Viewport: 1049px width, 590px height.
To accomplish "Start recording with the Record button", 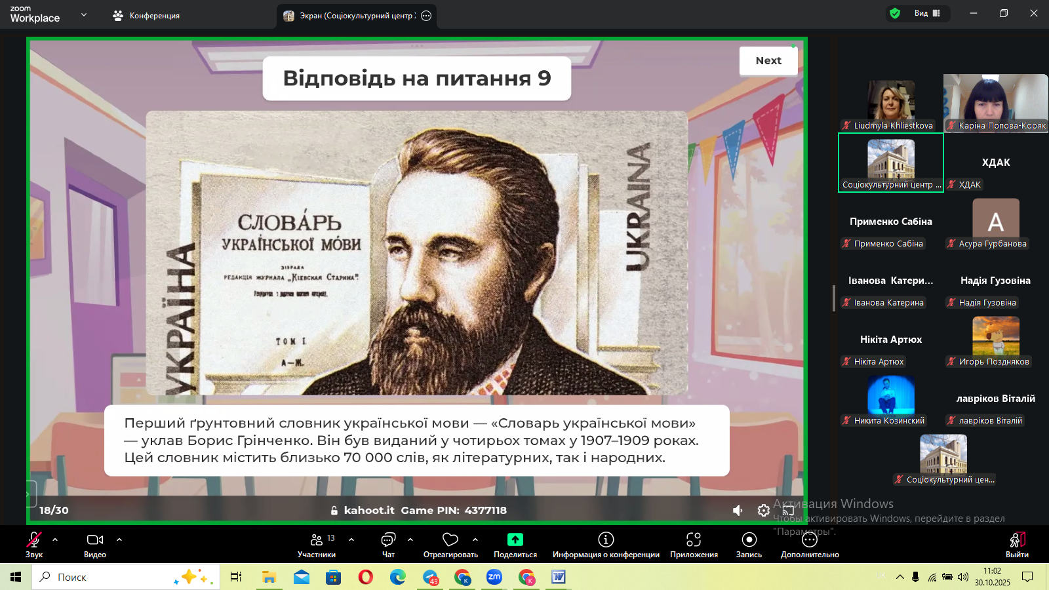I will (x=749, y=540).
